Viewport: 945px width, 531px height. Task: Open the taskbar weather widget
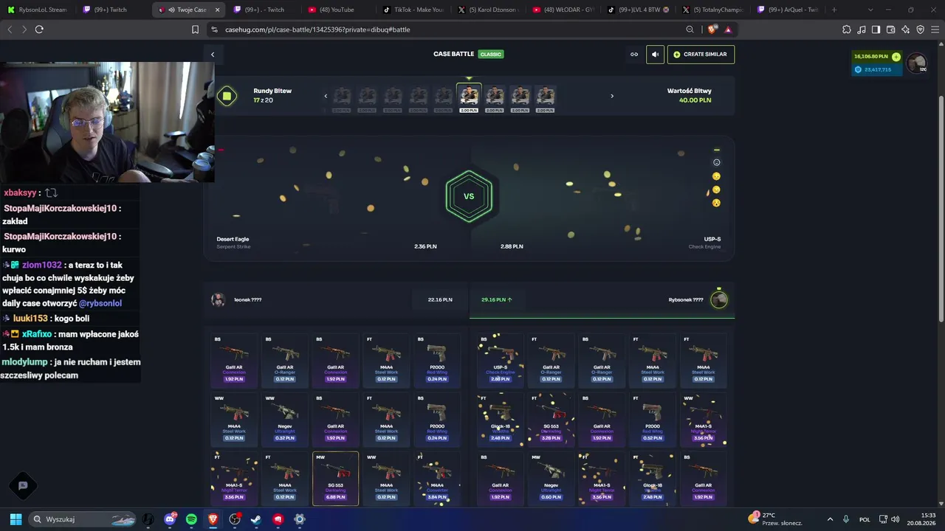pos(775,519)
